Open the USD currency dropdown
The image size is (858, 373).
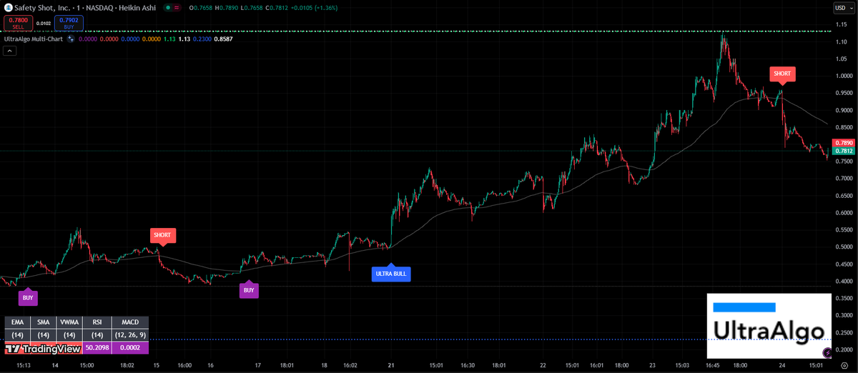(843, 8)
